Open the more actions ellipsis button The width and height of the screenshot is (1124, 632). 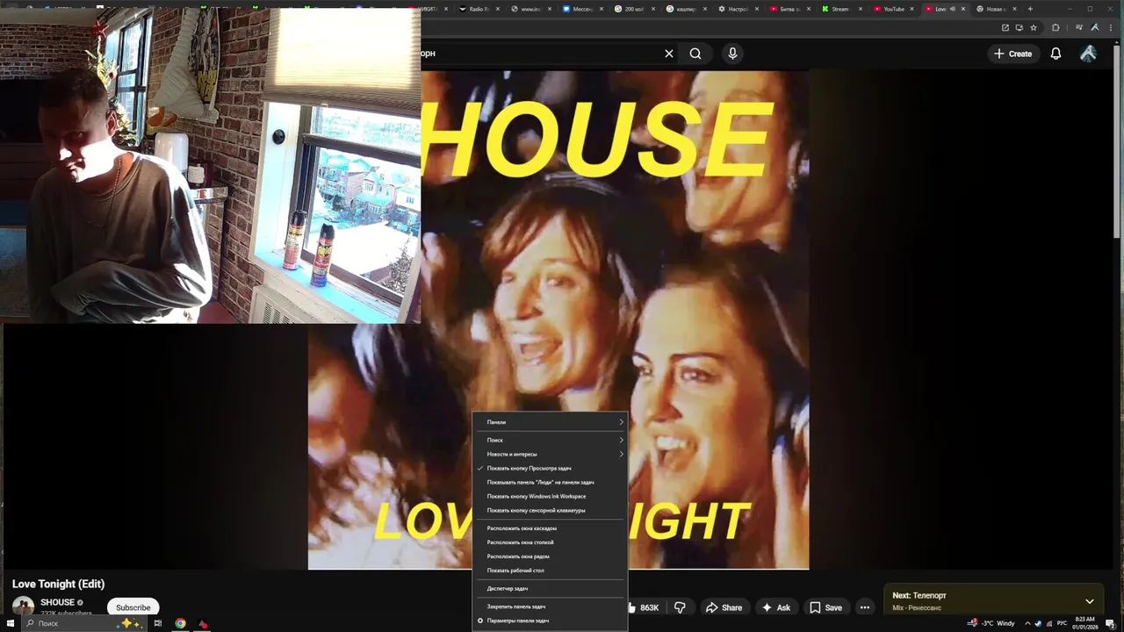point(865,607)
